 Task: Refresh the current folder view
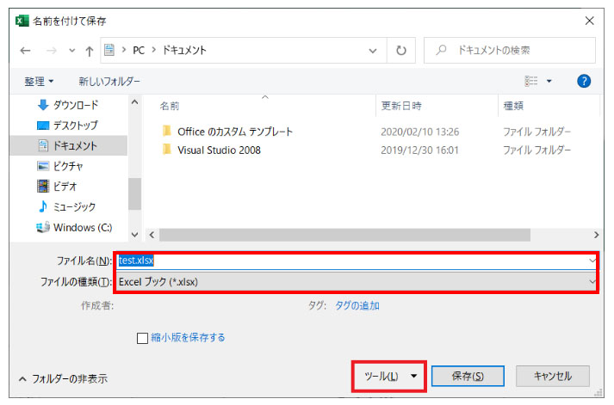click(x=400, y=51)
